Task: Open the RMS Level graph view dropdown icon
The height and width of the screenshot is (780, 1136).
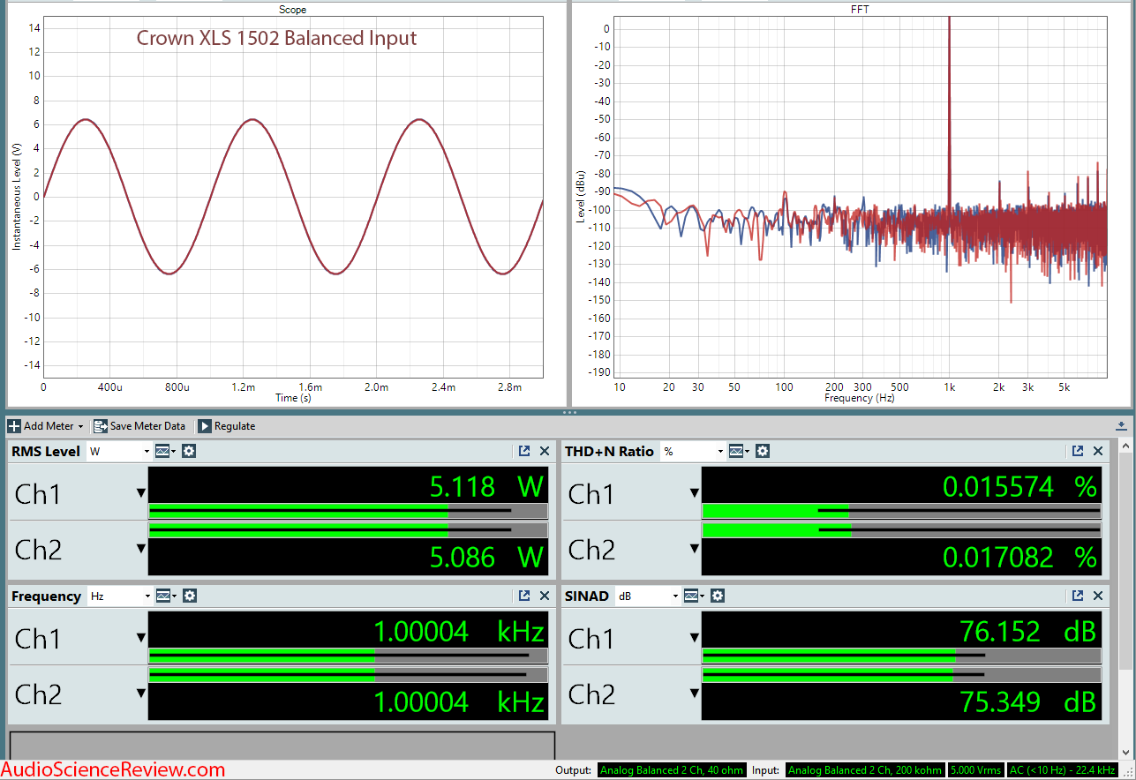Action: click(165, 451)
